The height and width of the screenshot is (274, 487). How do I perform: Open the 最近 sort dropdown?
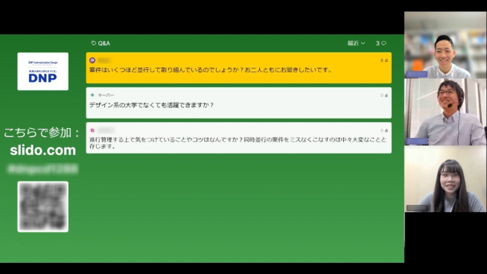[356, 43]
